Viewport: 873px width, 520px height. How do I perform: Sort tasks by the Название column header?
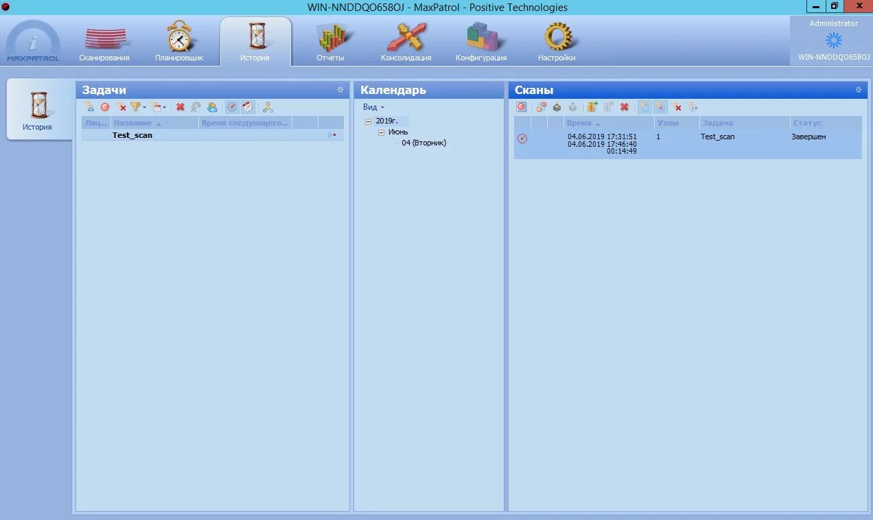click(154, 123)
